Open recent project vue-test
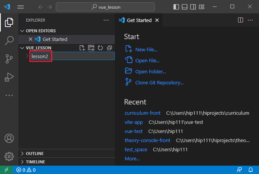Screen dimensions: 259x174 point(134,131)
